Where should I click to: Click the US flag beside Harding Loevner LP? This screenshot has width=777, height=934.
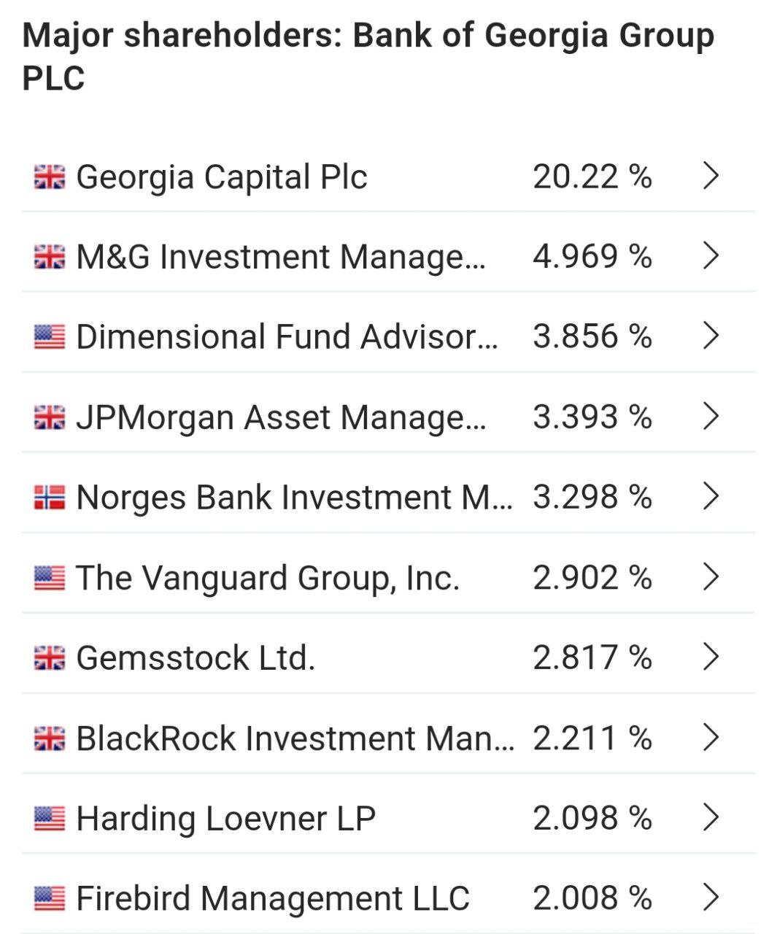49,819
